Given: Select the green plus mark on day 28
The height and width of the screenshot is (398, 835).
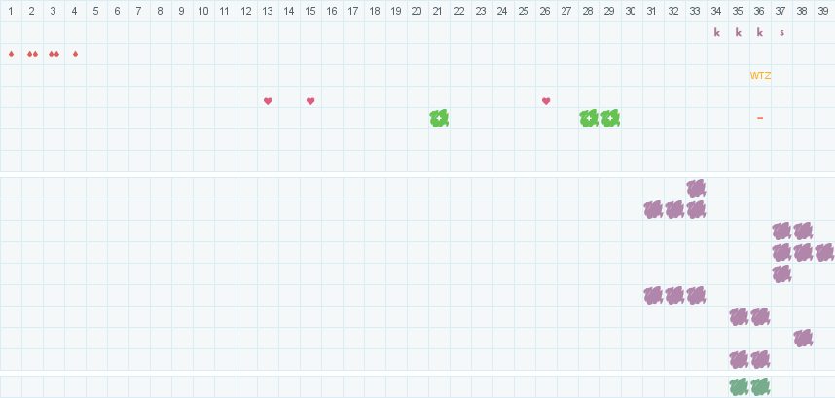Looking at the screenshot, I should [589, 118].
